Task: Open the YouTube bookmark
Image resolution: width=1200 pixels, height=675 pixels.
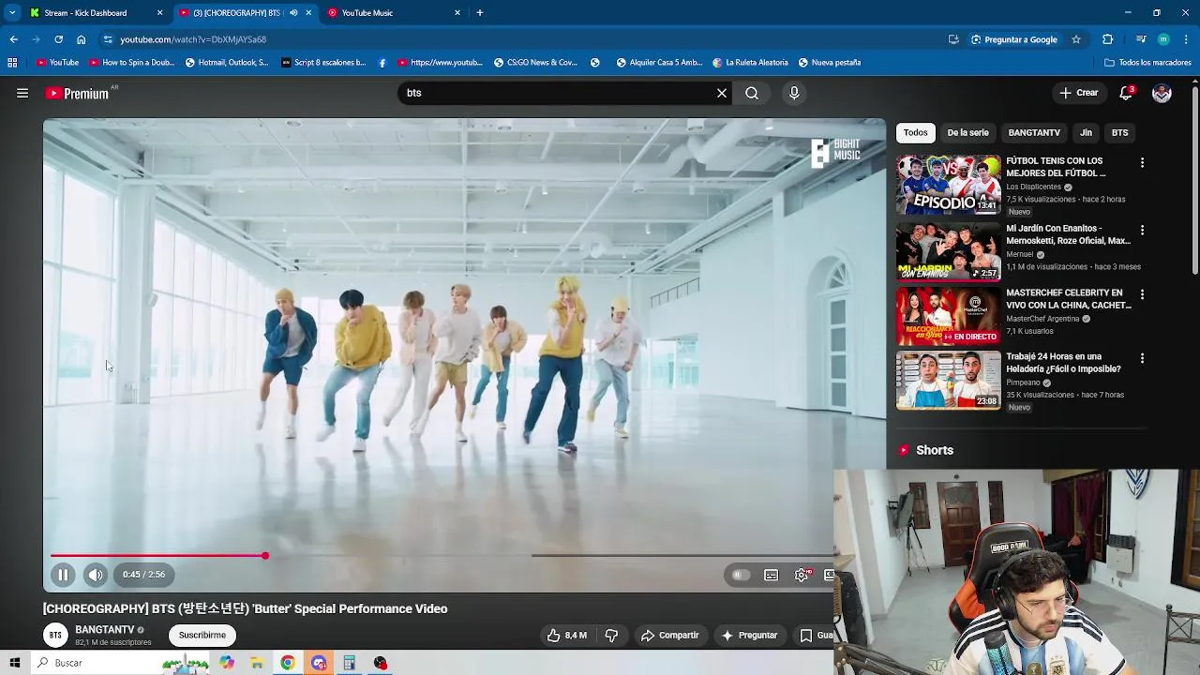Action: click(57, 63)
